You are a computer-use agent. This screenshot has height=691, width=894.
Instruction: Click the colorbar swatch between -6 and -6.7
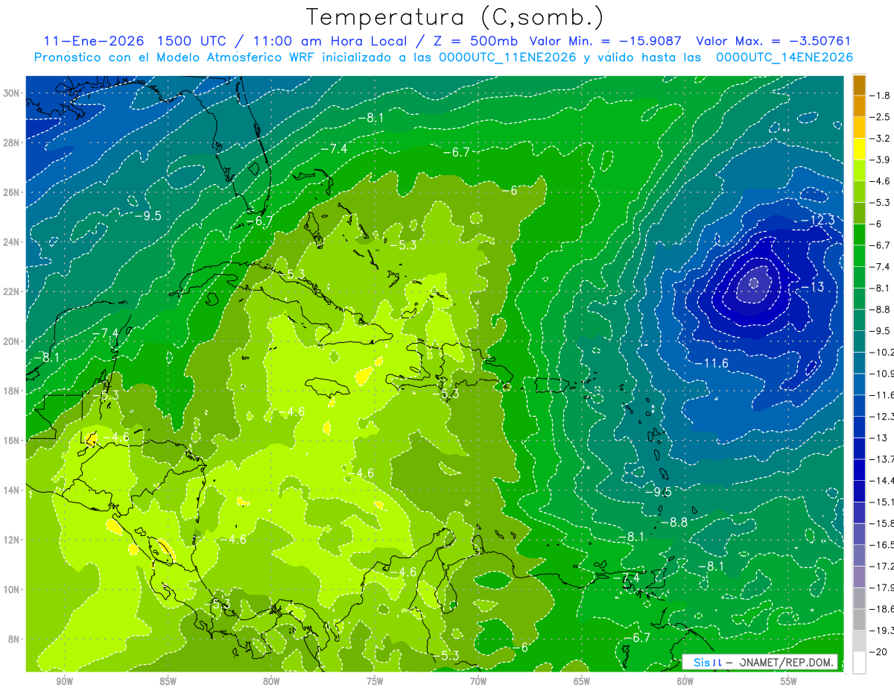tap(859, 234)
